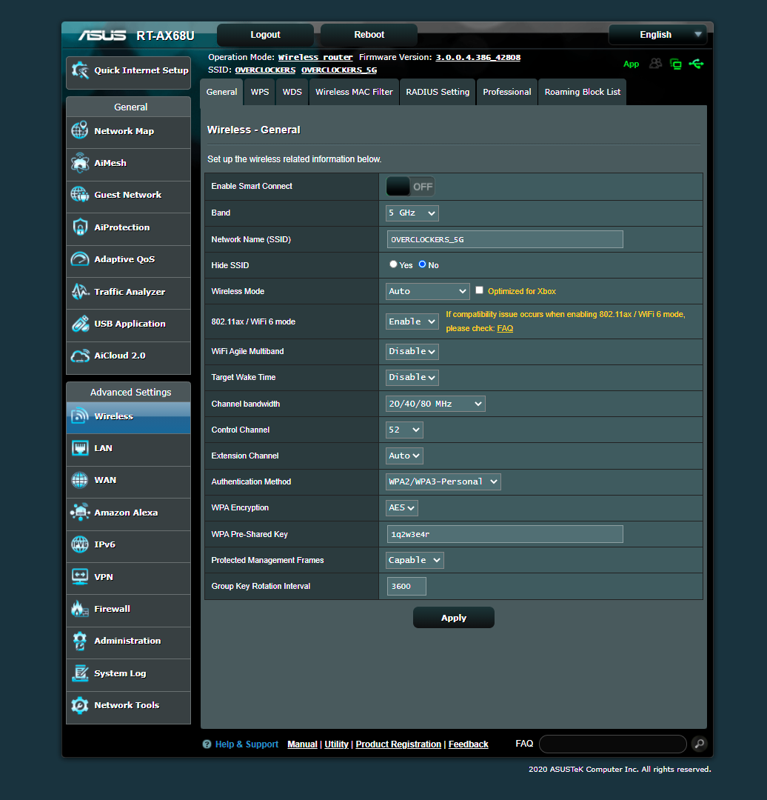Switch to Wireless MAC Filter tab

(354, 92)
